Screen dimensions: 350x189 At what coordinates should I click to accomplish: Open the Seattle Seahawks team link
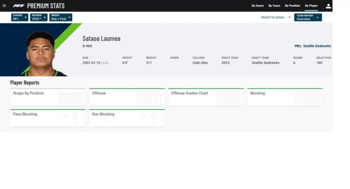click(317, 46)
